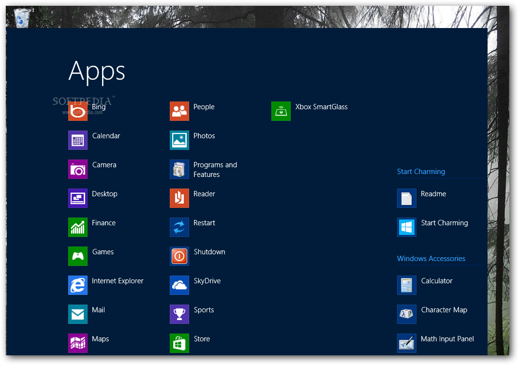Select the Xbox SmartGlass label

[x=321, y=107]
